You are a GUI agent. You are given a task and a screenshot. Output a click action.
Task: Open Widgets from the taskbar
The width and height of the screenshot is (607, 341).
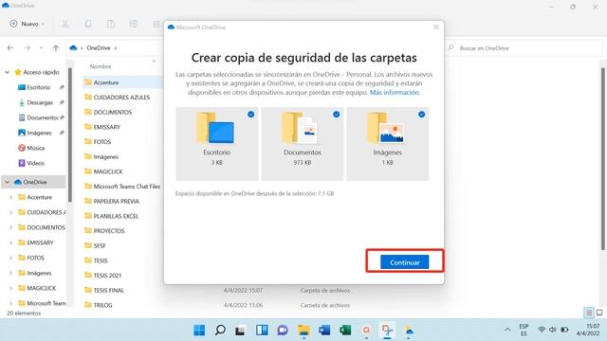coord(262,331)
